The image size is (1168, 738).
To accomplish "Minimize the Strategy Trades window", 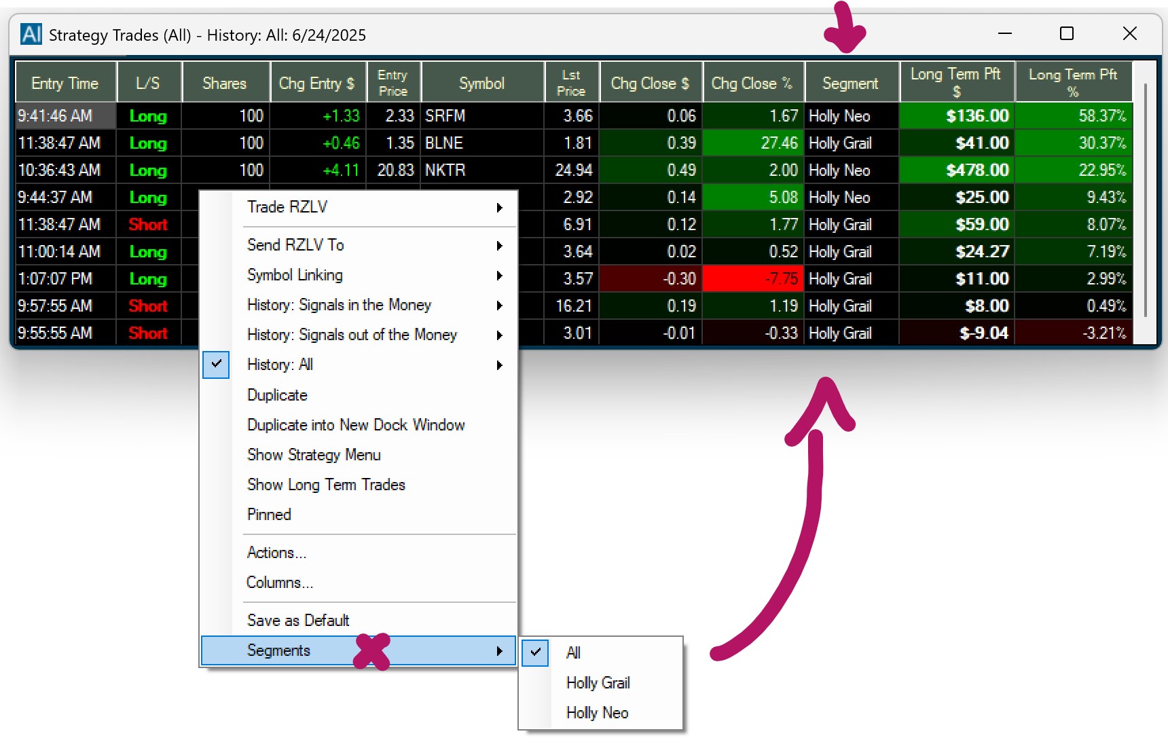I will (x=1005, y=33).
